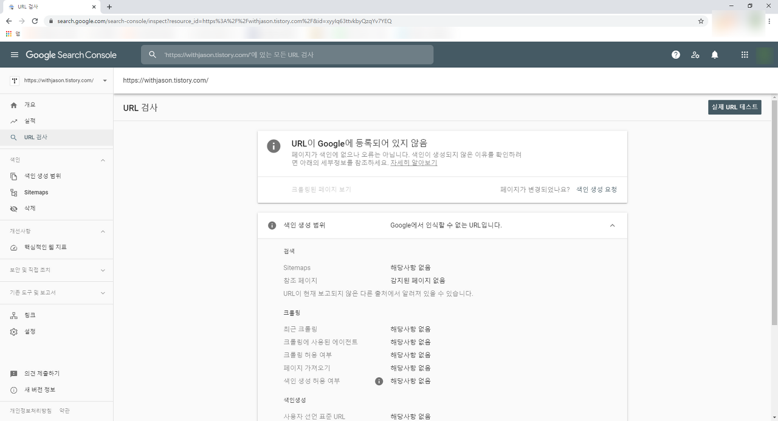Click the feedback icon beside 의견 제출하기
The image size is (778, 421).
[14, 374]
